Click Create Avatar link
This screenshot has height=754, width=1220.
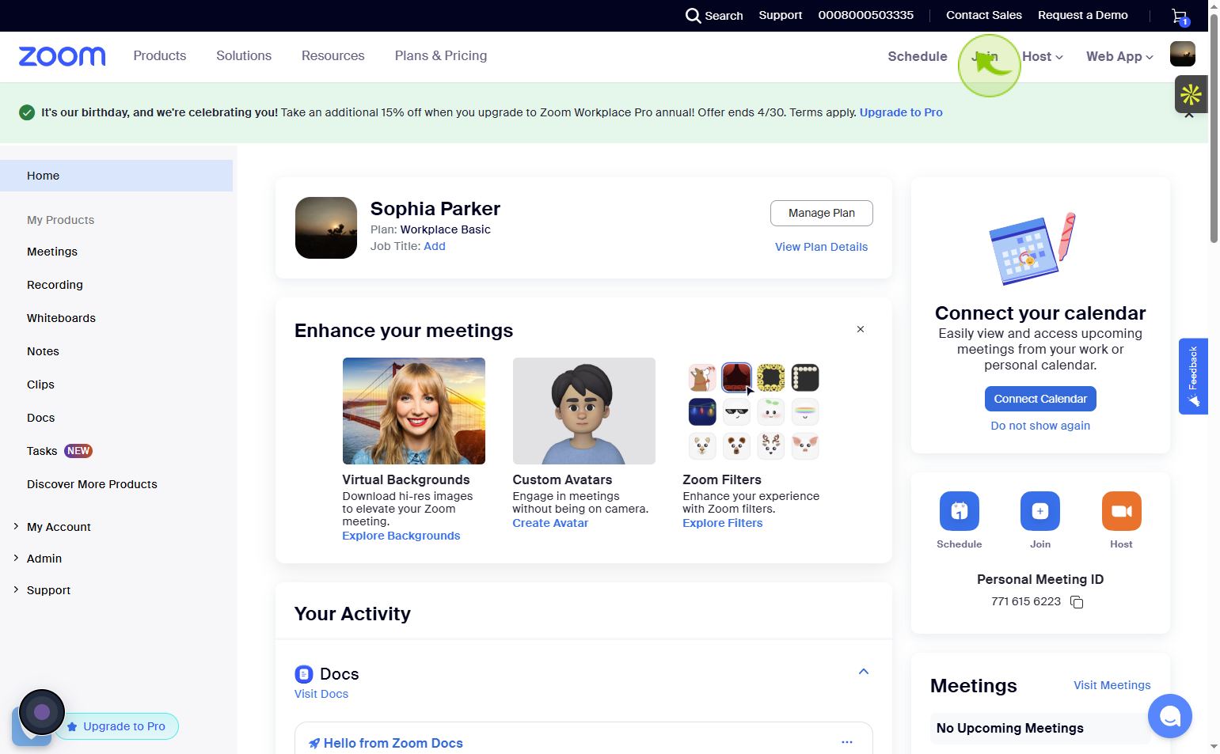550,523
